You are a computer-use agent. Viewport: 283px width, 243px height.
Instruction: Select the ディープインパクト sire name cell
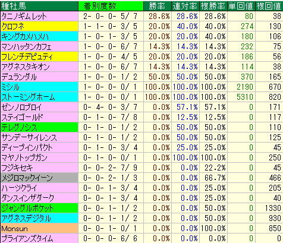pos(39,147)
